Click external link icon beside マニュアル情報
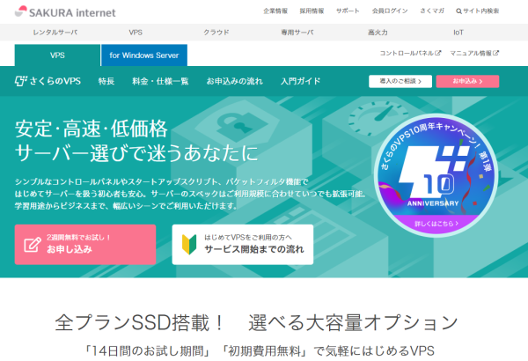528x361 pixels. pos(496,53)
